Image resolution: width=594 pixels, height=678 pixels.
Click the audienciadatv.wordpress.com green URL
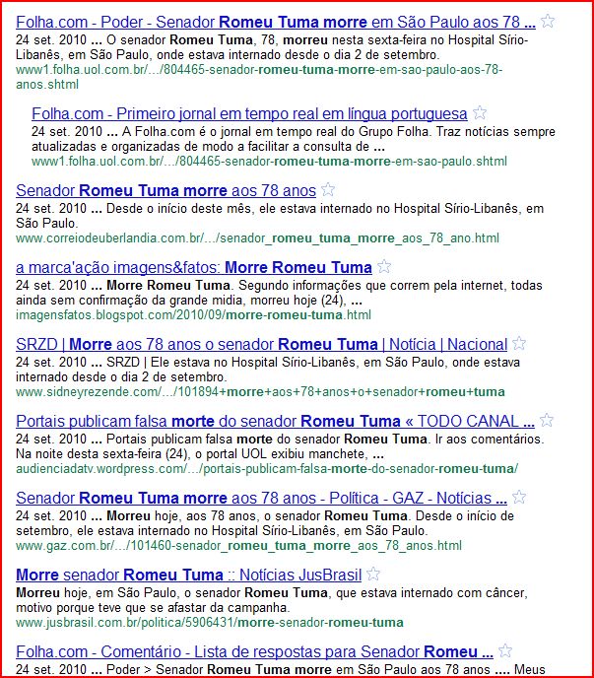[x=267, y=468]
